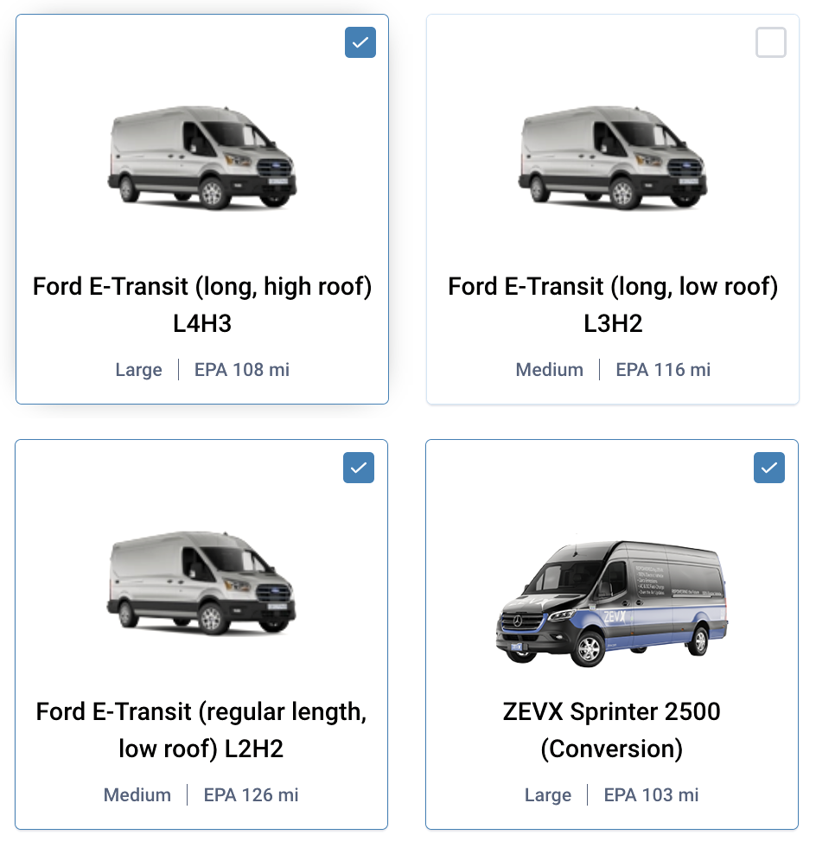Deselect the Ford E-Transit L2H2 checkbox

(x=358, y=467)
